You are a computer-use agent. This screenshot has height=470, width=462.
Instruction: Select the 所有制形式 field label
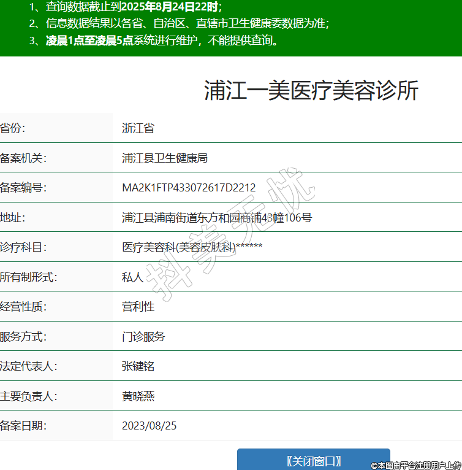coord(28,277)
